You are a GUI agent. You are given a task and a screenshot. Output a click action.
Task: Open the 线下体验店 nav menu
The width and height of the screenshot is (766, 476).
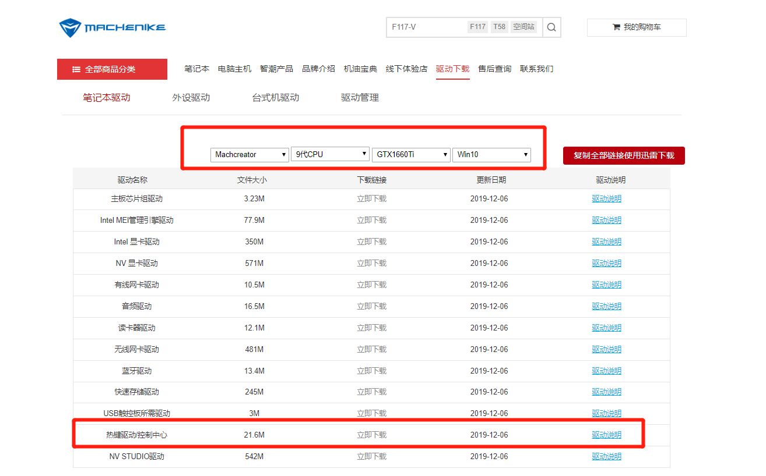[406, 69]
